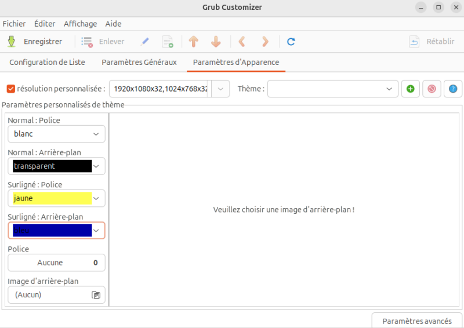
Task: Open the Affichage menu
Action: click(x=80, y=24)
